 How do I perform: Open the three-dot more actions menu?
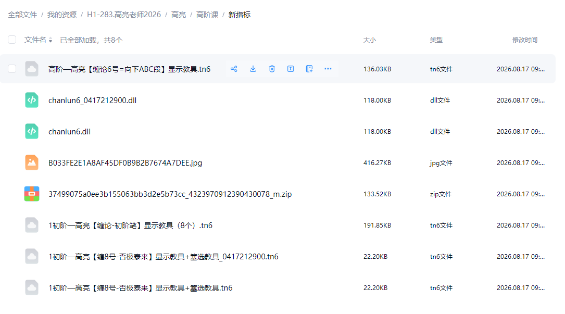pos(328,69)
